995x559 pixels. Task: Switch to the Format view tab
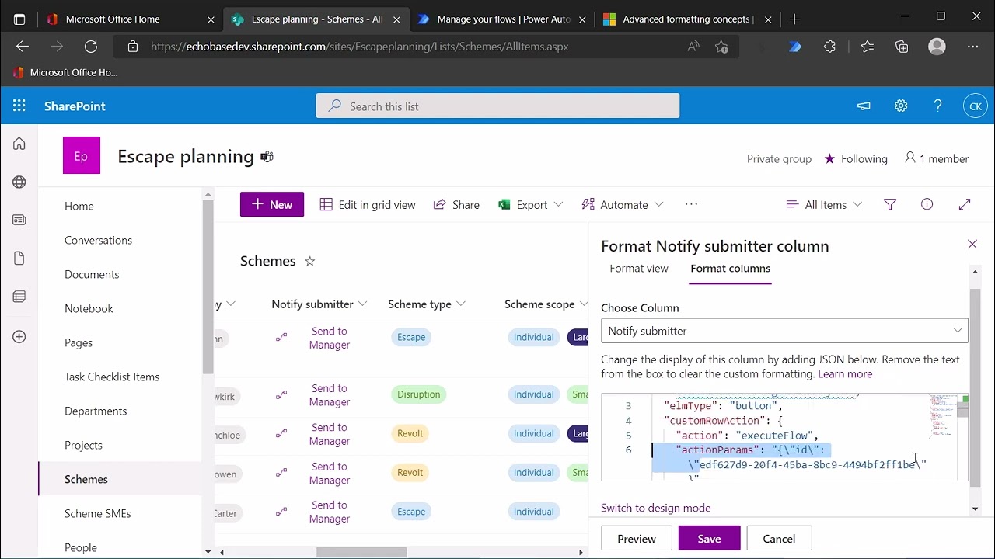click(x=639, y=269)
